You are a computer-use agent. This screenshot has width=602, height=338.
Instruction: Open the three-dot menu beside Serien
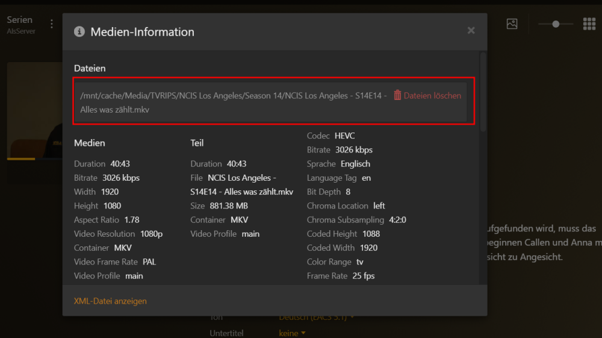pos(51,24)
